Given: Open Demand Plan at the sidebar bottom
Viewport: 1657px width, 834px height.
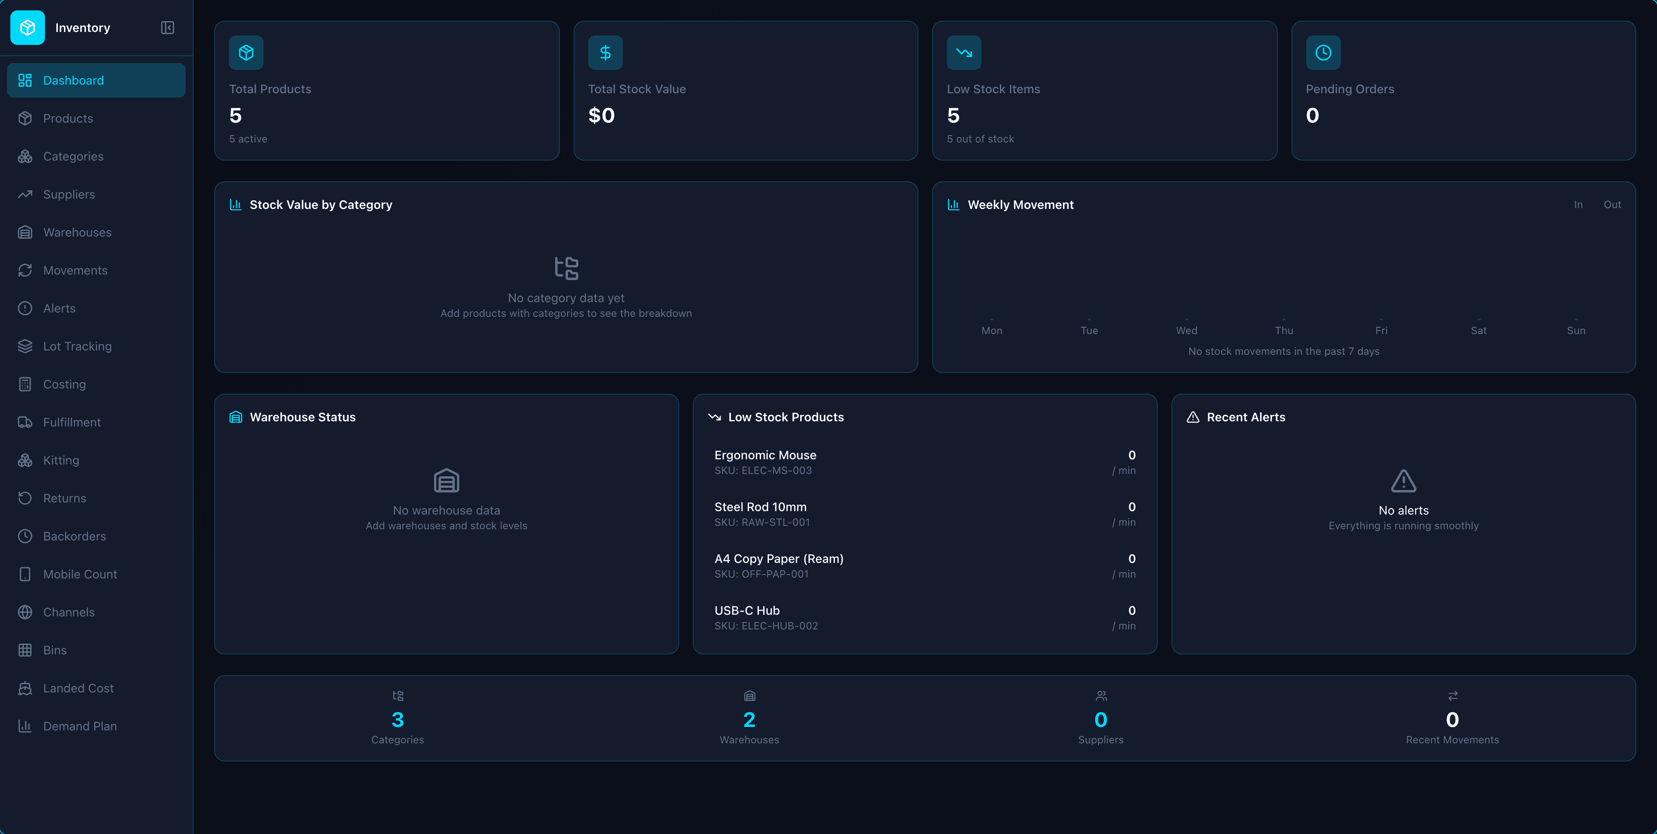Looking at the screenshot, I should pyautogui.click(x=80, y=725).
